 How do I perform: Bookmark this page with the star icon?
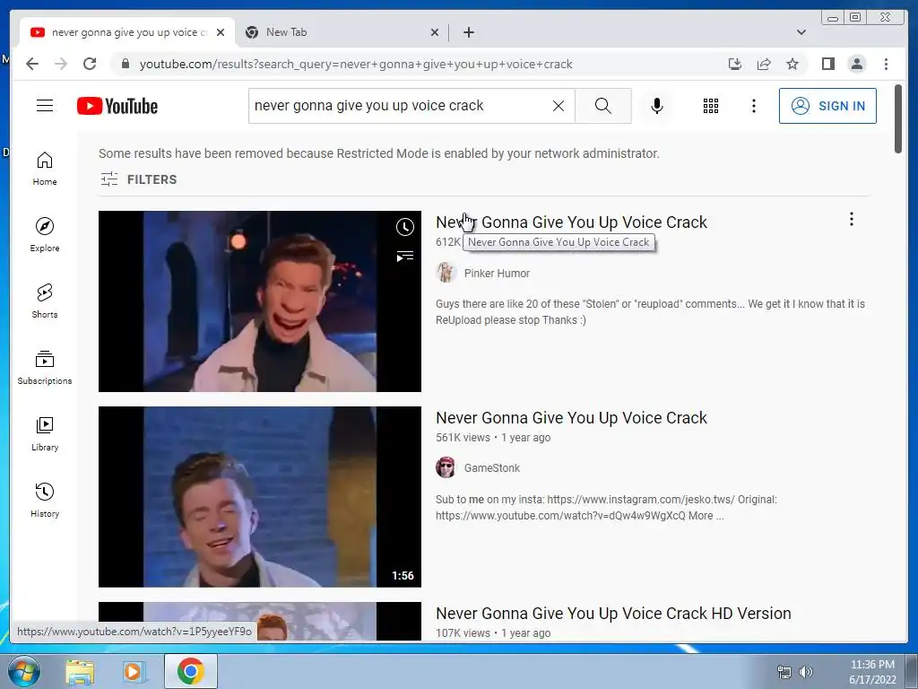792,64
